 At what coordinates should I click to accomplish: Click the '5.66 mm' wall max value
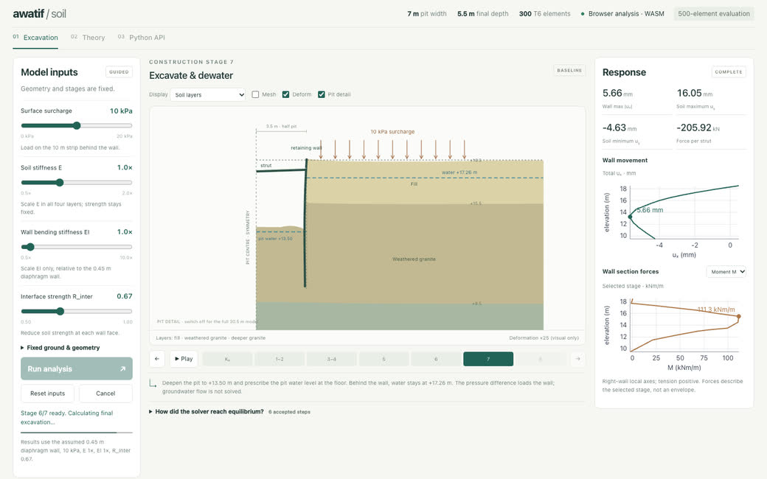(x=617, y=93)
